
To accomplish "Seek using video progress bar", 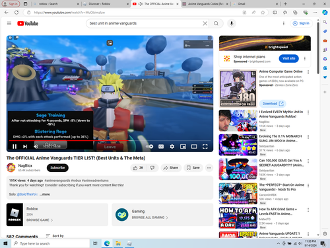I will coord(110,140).
